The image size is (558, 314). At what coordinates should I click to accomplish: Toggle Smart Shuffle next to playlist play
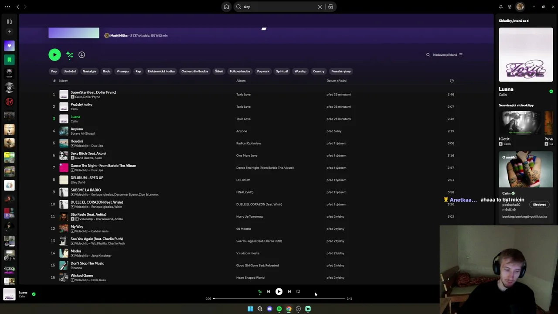(70, 55)
